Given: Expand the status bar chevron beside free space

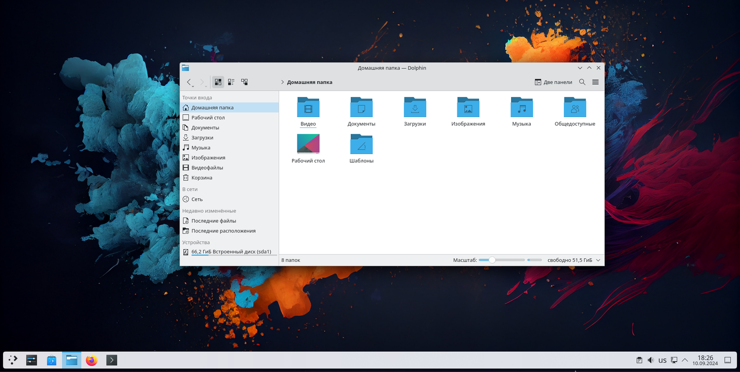Looking at the screenshot, I should pos(598,260).
